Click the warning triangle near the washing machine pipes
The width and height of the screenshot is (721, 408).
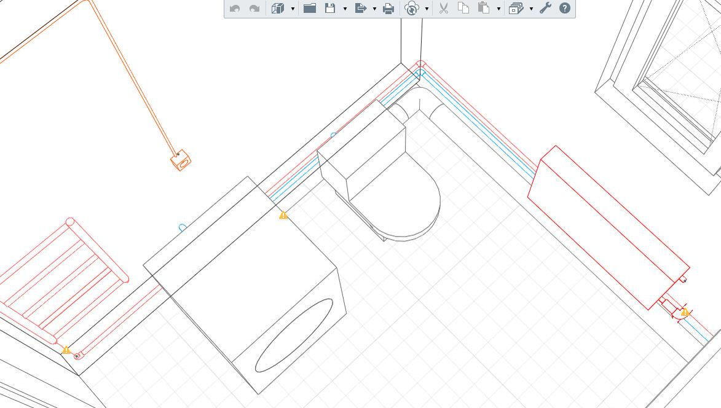pyautogui.click(x=283, y=215)
